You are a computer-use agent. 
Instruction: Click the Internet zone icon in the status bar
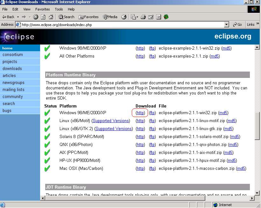pos(215,205)
